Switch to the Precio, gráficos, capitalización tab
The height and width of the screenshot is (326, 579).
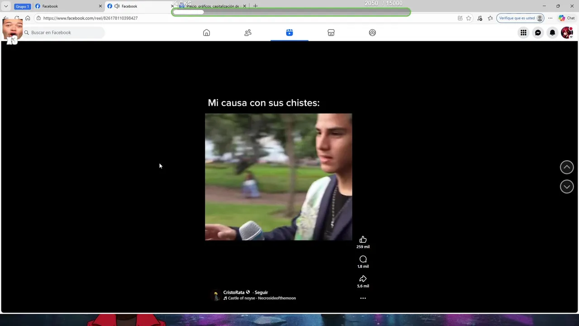[x=213, y=6]
